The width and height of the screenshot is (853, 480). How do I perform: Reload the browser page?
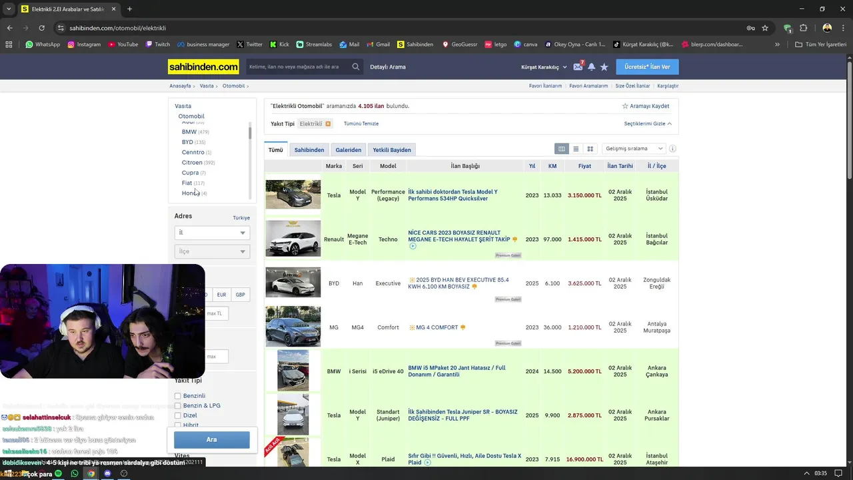(41, 28)
